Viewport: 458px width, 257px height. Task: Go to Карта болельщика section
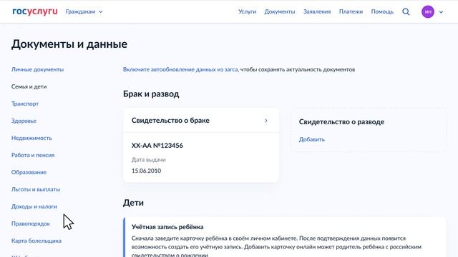(x=36, y=241)
